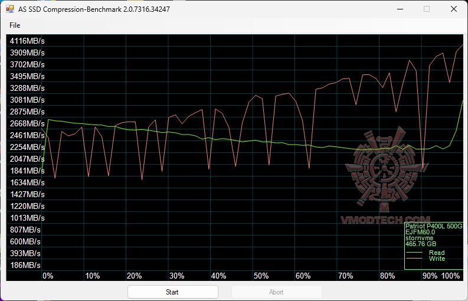Click the 186MB/s axis label
Image resolution: width=468 pixels, height=301 pixels.
click(25, 265)
